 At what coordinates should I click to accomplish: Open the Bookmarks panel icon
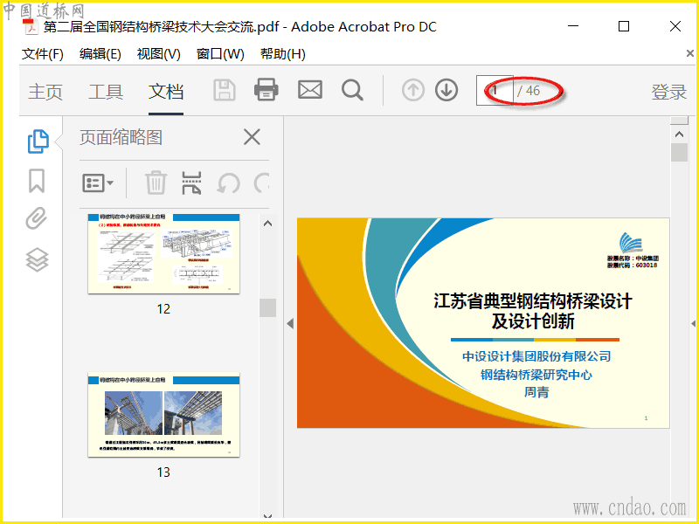click(37, 181)
